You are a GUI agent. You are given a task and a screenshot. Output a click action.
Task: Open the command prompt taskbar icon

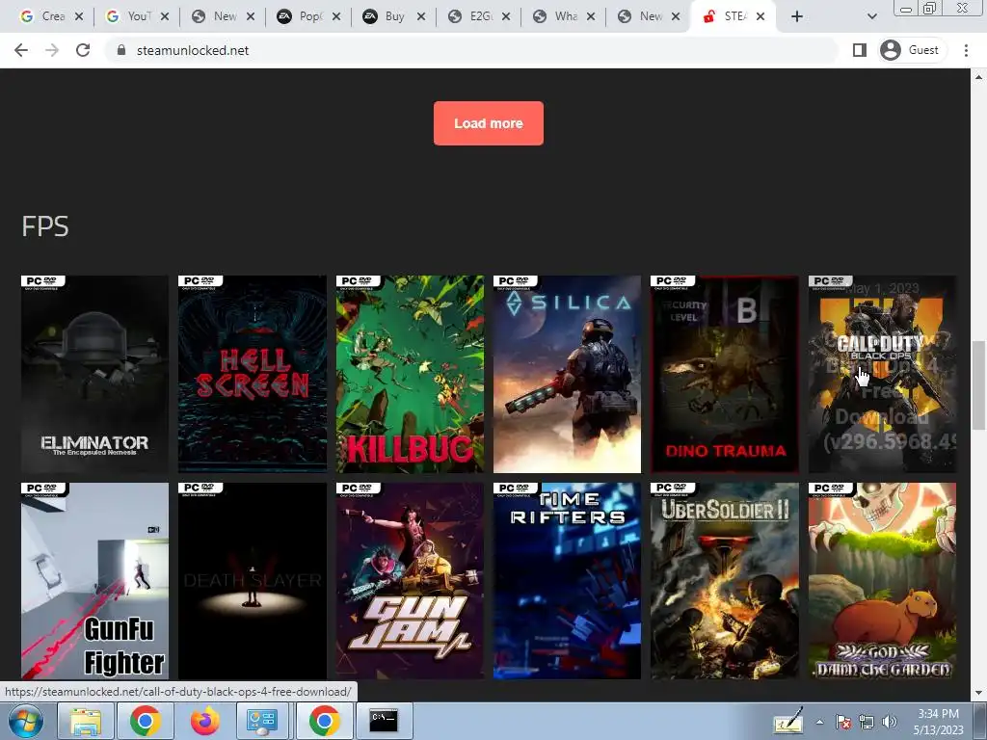[x=384, y=721]
